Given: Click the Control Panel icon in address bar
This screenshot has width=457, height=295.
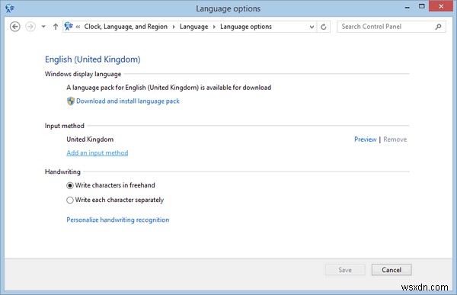Looking at the screenshot, I should [x=69, y=27].
